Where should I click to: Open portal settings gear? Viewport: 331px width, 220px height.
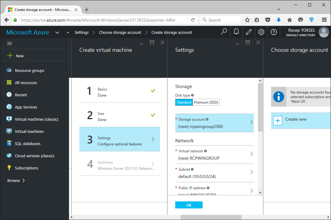261,32
